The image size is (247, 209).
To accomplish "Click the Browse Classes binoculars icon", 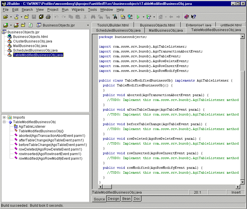I will (x=115, y=17).
